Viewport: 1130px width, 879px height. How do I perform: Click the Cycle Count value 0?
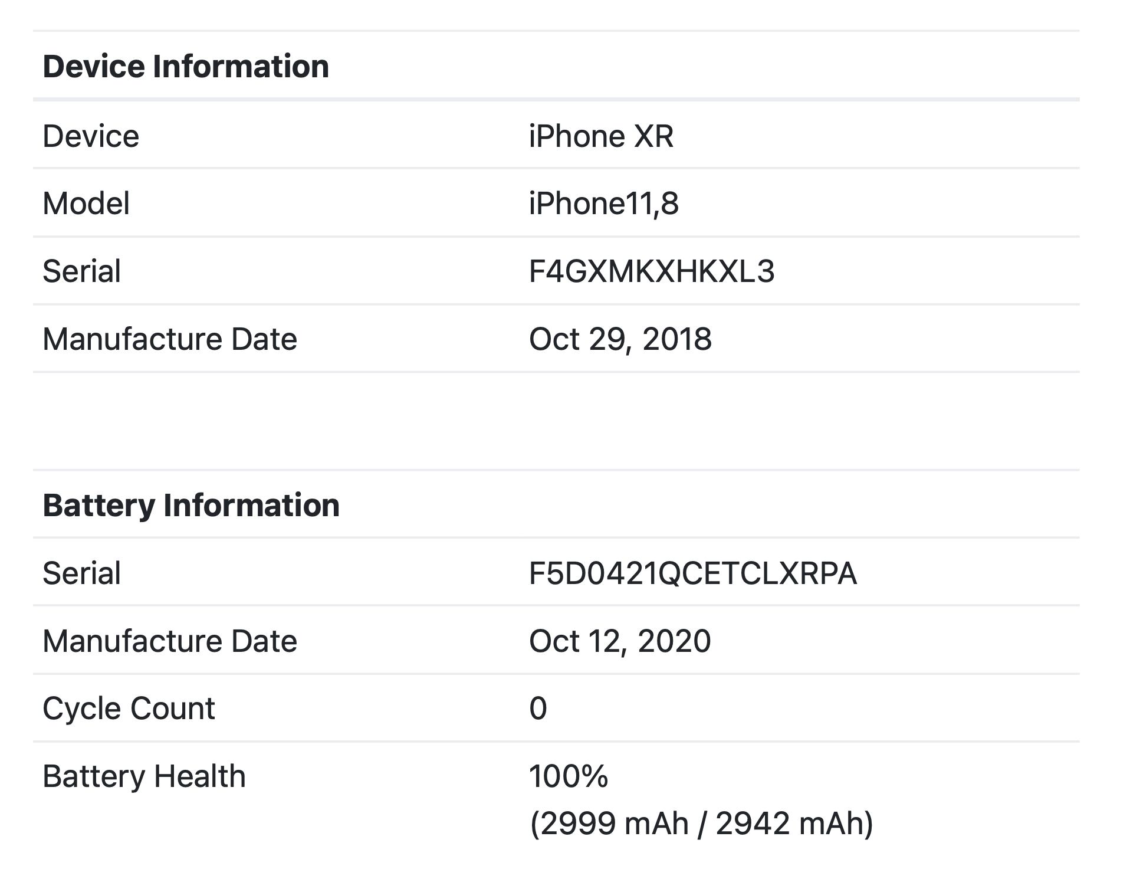538,709
